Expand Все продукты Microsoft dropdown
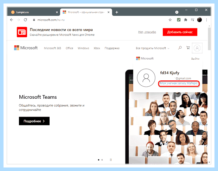This screenshot has width=218, height=171. click(x=153, y=48)
